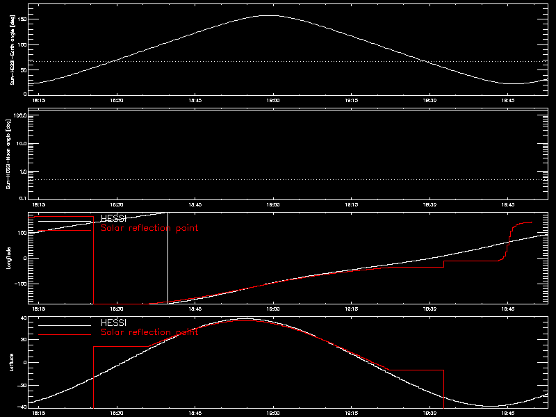556x417 pixels.
Task: Click the '-100' tick on Longitude axis
Action: click(21, 284)
